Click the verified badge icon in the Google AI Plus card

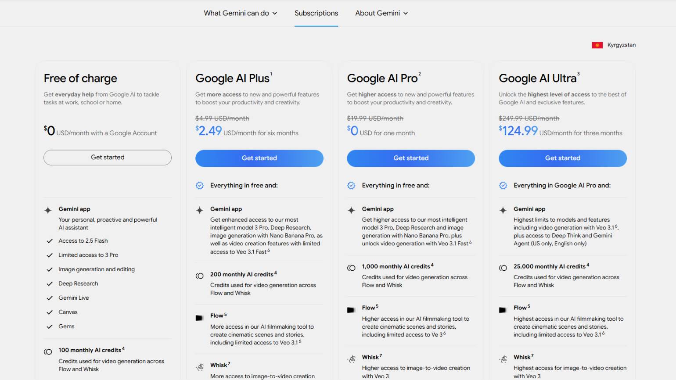pos(200,186)
